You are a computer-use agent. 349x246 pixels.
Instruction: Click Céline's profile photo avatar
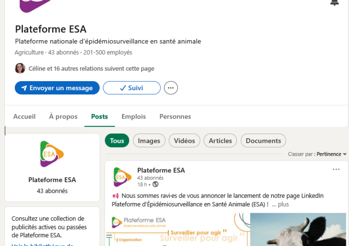[x=20, y=68]
